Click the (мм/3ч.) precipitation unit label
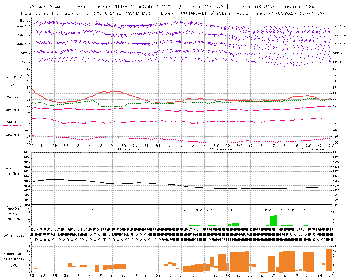Viewport: 347px width, 278px height. [14, 208]
